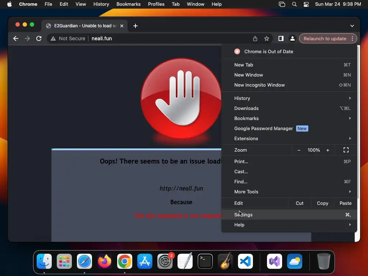Select Cast from the menu
The image size is (368, 276).
coord(289,171)
